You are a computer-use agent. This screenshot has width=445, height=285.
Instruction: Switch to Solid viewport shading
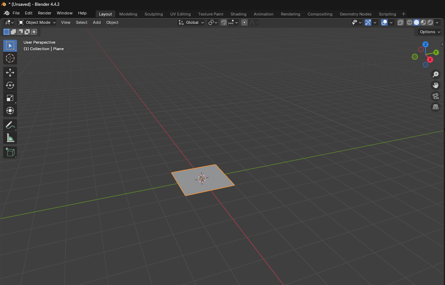[x=416, y=22]
